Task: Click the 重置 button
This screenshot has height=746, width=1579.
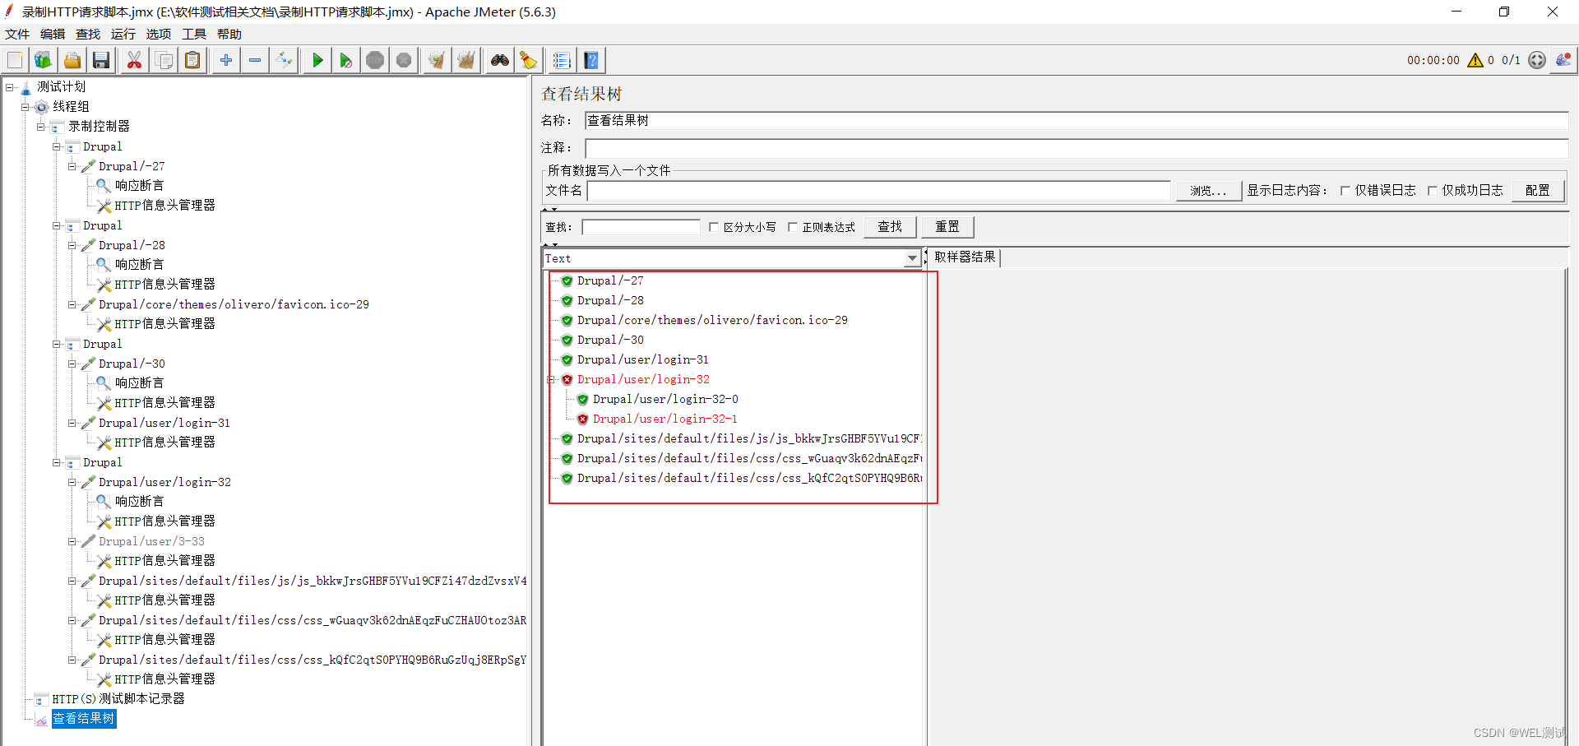Action: point(947,227)
